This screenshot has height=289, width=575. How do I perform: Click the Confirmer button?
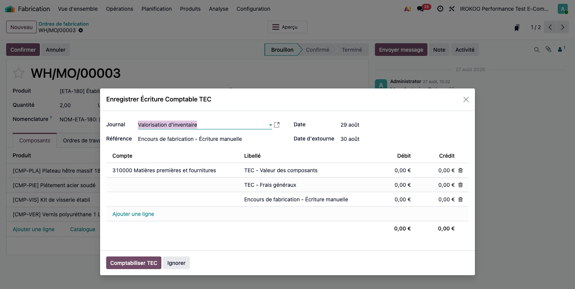[x=23, y=50]
